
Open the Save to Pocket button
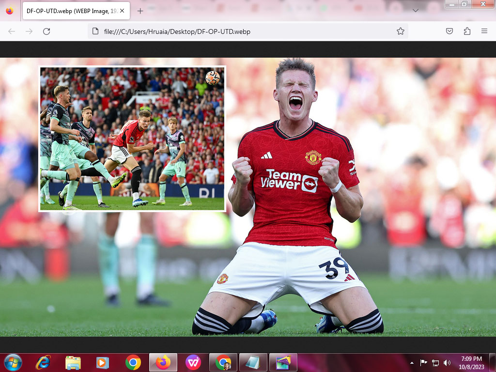click(x=449, y=31)
